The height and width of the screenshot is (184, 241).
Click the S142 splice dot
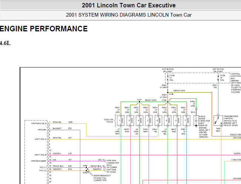[x=86, y=171]
